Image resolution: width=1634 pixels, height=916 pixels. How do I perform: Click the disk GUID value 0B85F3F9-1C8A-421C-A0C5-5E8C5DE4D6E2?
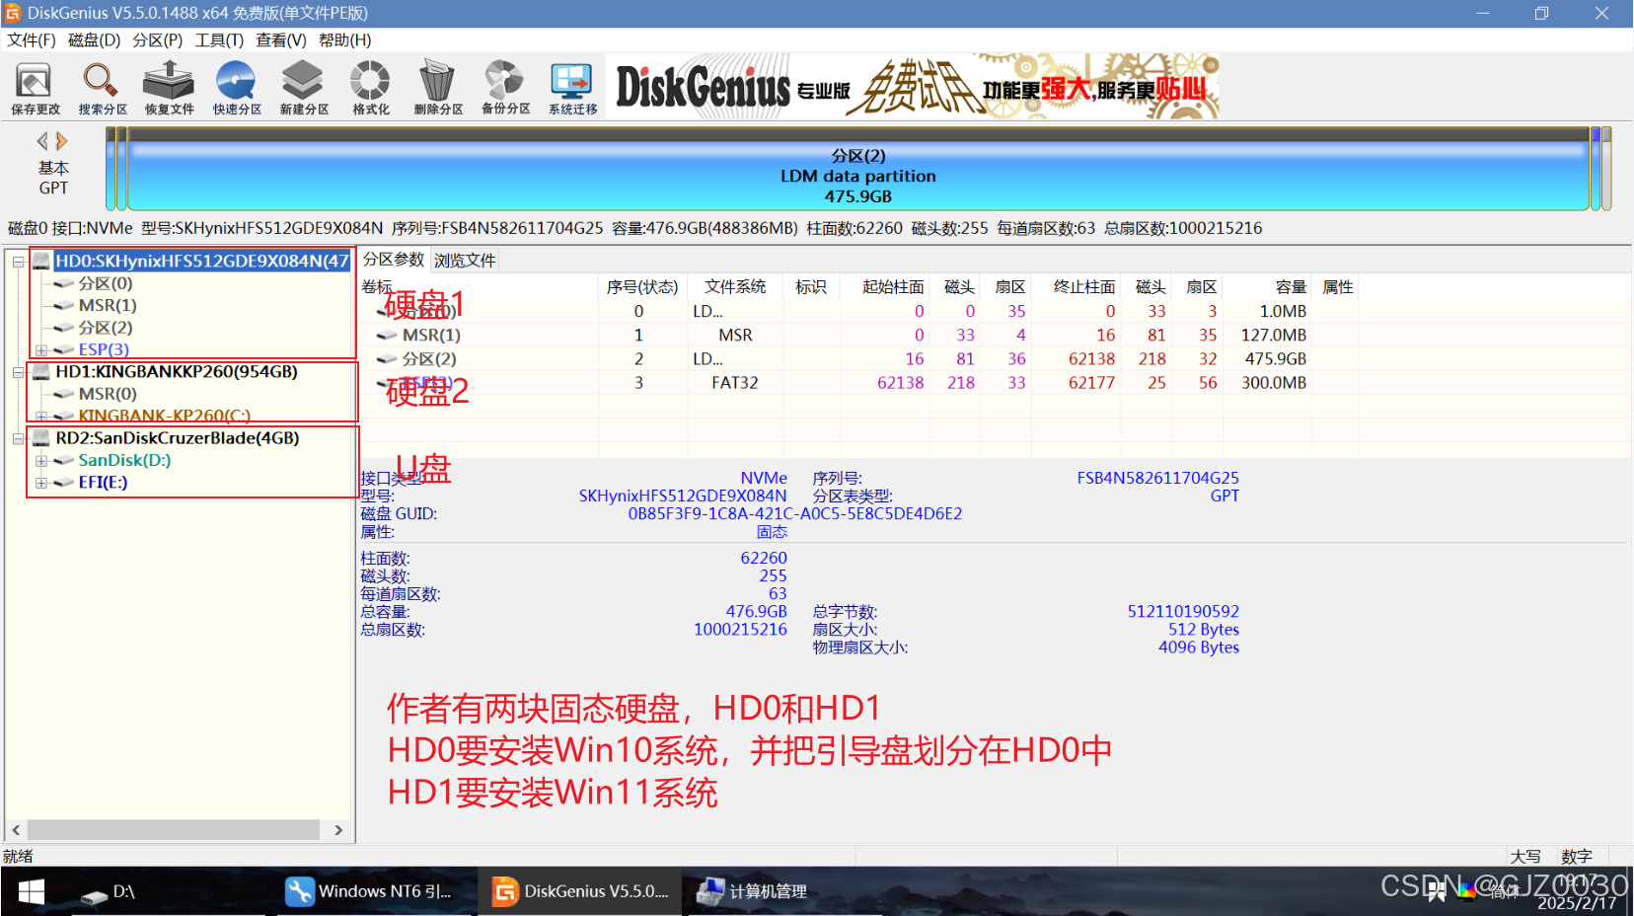pos(795,514)
